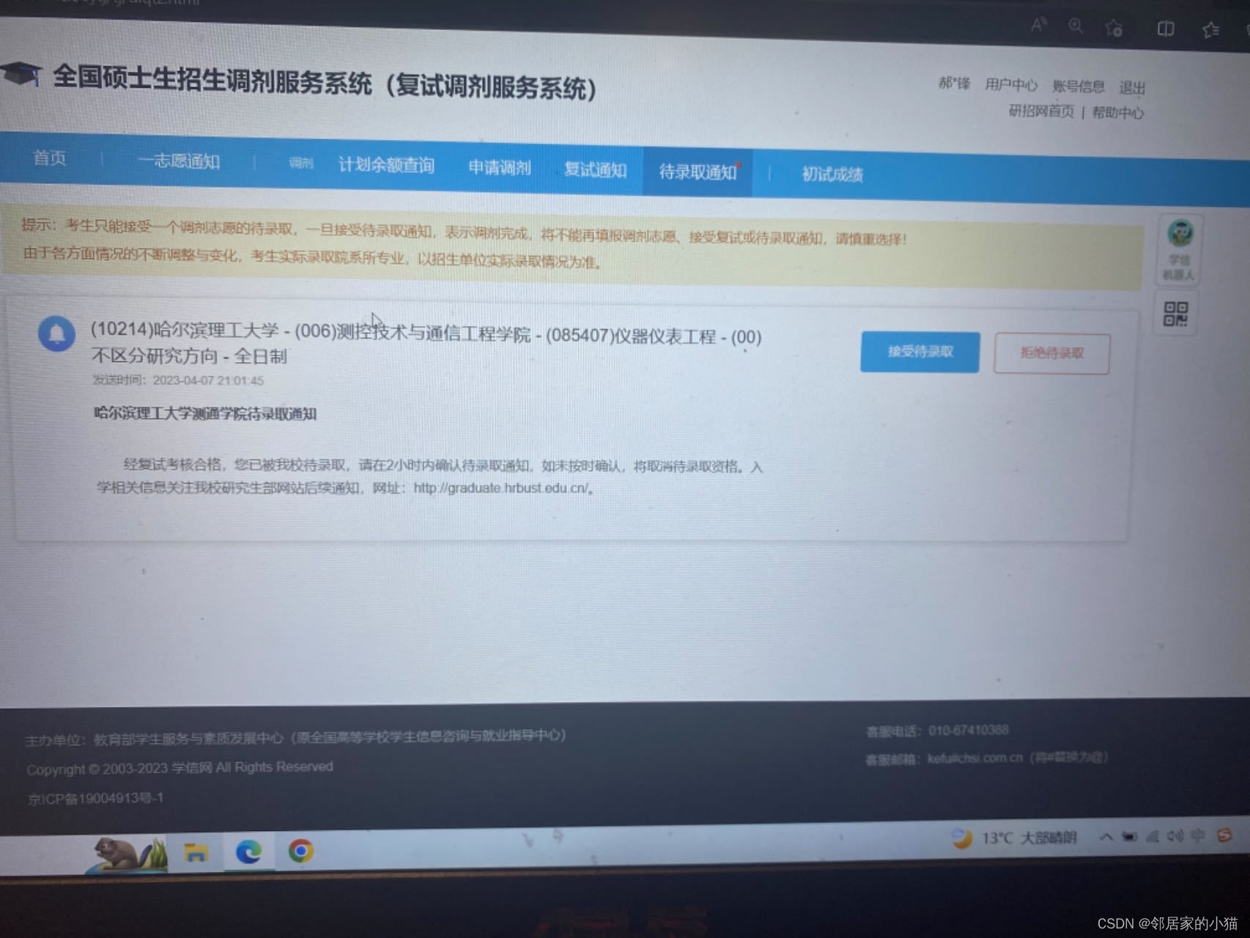The width and height of the screenshot is (1250, 938).
Task: Click the network tray icon
Action: click(1153, 836)
